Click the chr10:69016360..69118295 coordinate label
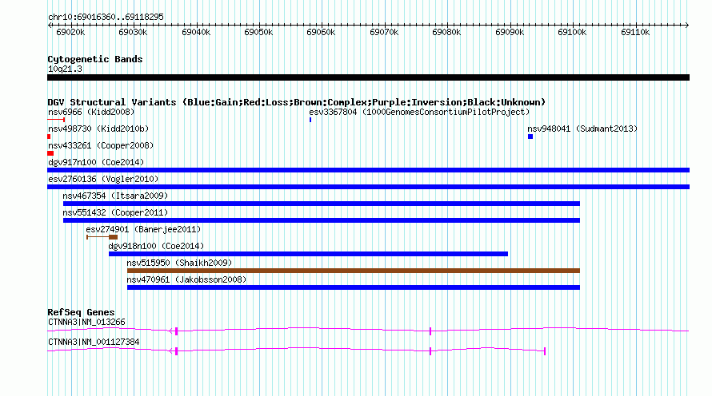The height and width of the screenshot is (396, 712). tap(106, 18)
